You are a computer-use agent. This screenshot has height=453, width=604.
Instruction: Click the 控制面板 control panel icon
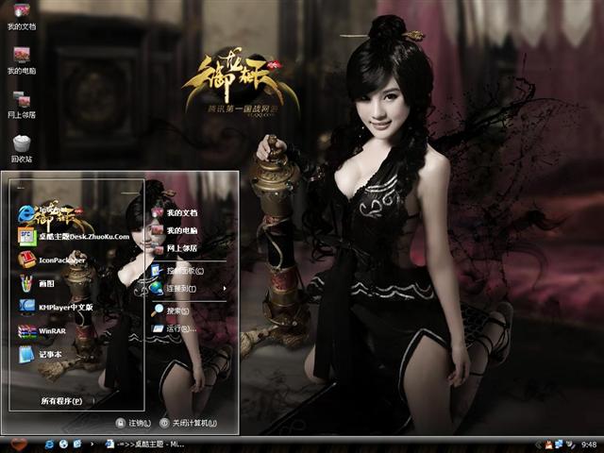(x=157, y=271)
